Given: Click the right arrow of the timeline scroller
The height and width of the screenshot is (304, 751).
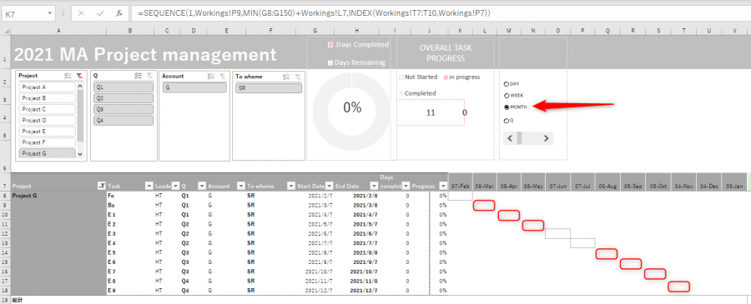Looking at the screenshot, I should point(546,138).
